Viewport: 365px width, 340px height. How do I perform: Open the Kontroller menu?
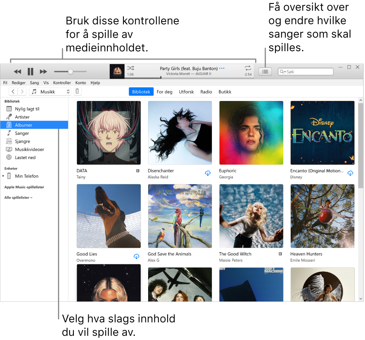(x=62, y=83)
